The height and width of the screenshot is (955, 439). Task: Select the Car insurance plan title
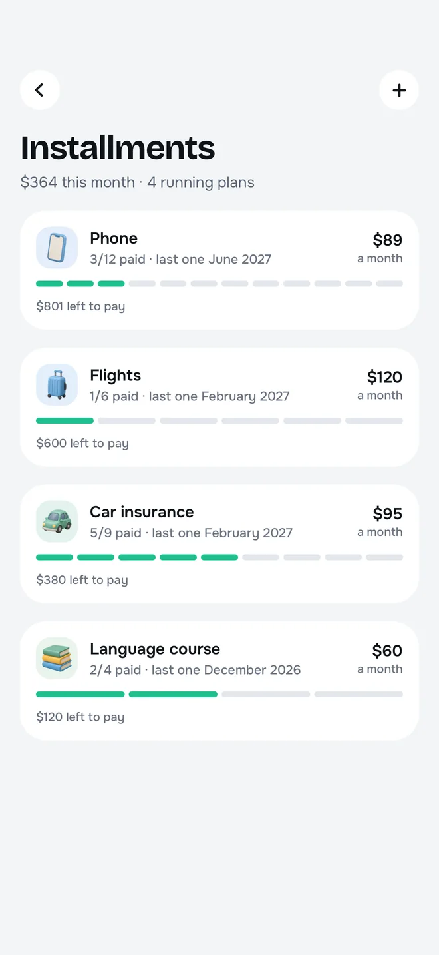[142, 512]
